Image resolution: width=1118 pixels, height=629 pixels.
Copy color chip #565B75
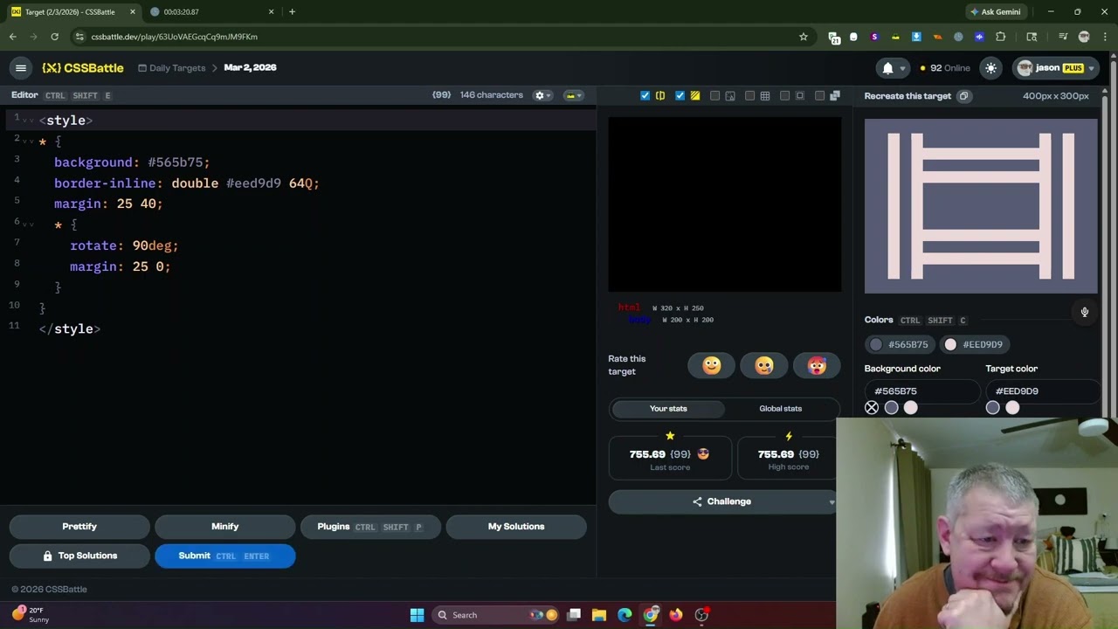click(x=899, y=344)
